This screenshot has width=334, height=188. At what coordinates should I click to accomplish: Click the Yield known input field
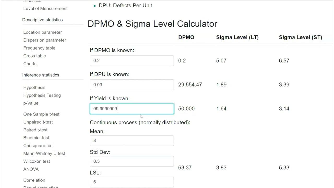(x=132, y=109)
